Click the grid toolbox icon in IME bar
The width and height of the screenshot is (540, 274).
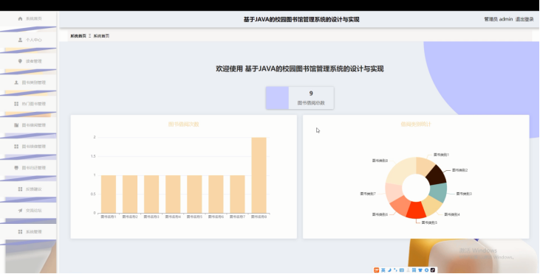(x=414, y=270)
